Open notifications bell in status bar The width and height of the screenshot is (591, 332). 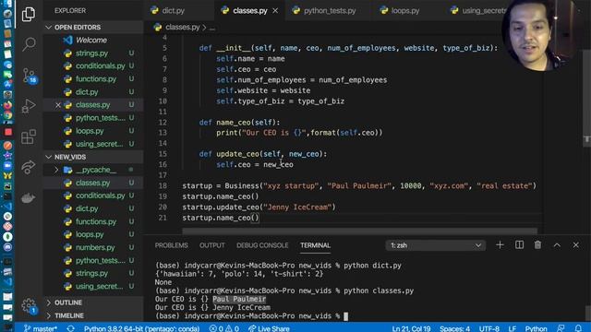[578, 328]
